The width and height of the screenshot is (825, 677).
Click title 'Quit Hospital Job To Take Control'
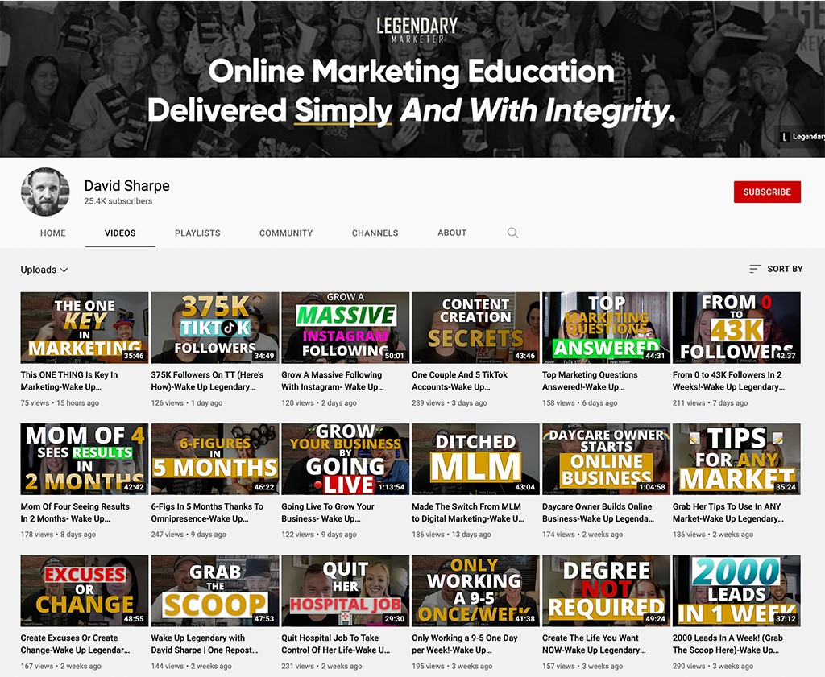pos(336,644)
